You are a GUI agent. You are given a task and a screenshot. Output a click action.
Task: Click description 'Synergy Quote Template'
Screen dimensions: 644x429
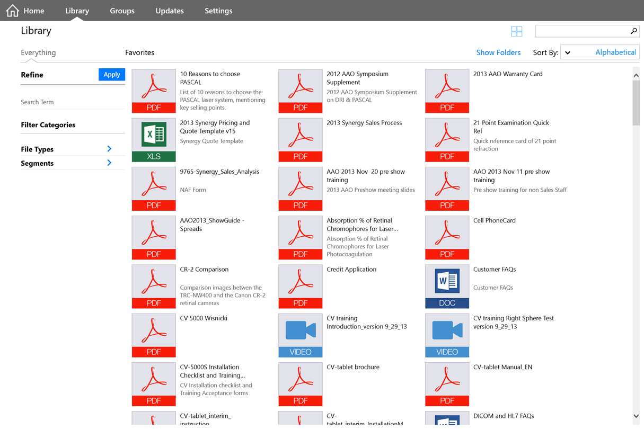point(211,141)
